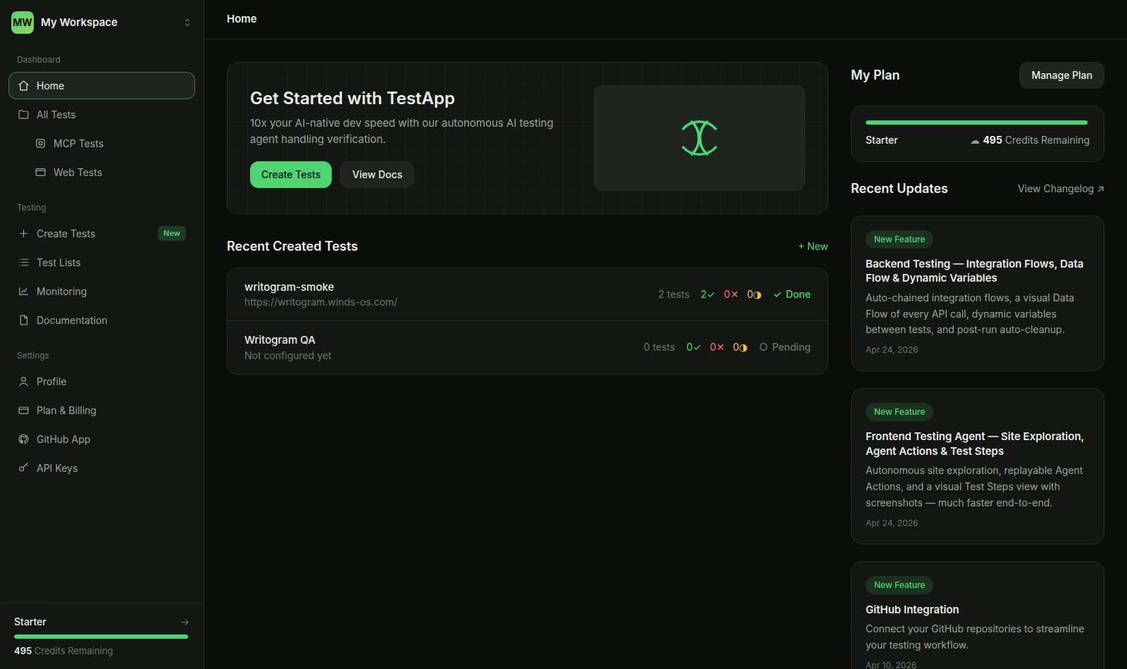Click New Feature badge on Frontend Testing card
This screenshot has width=1127, height=669.
click(899, 412)
